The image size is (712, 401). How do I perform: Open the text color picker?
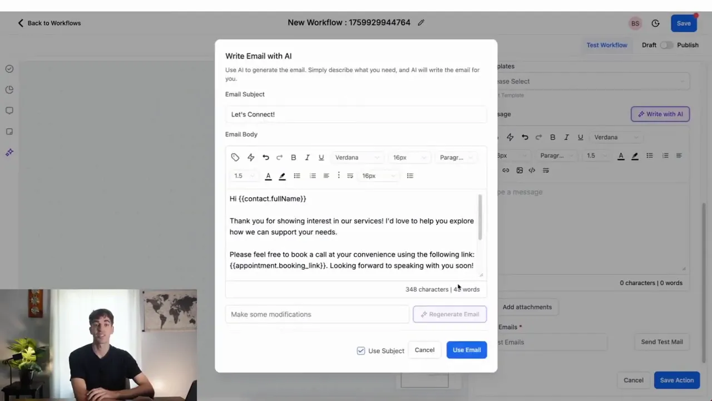click(x=268, y=175)
